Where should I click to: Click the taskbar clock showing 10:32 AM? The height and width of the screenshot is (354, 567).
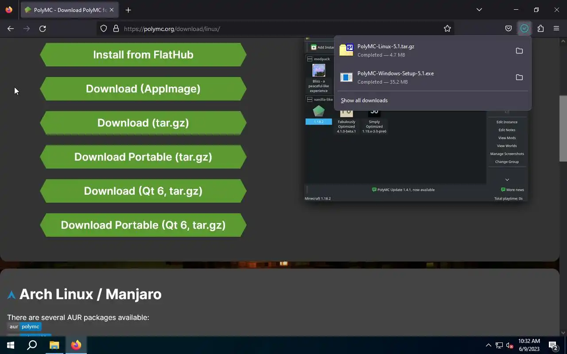coord(529,345)
